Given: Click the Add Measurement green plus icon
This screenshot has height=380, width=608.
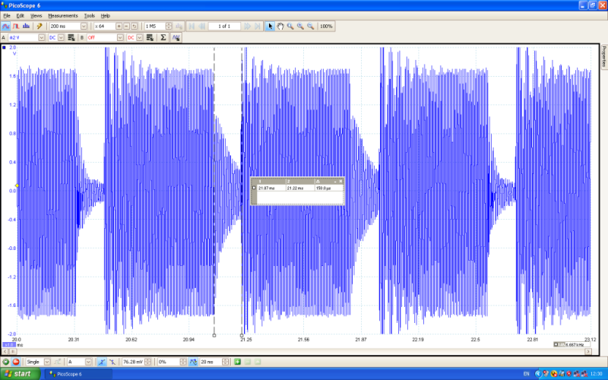Looking at the screenshot, I should 237,362.
